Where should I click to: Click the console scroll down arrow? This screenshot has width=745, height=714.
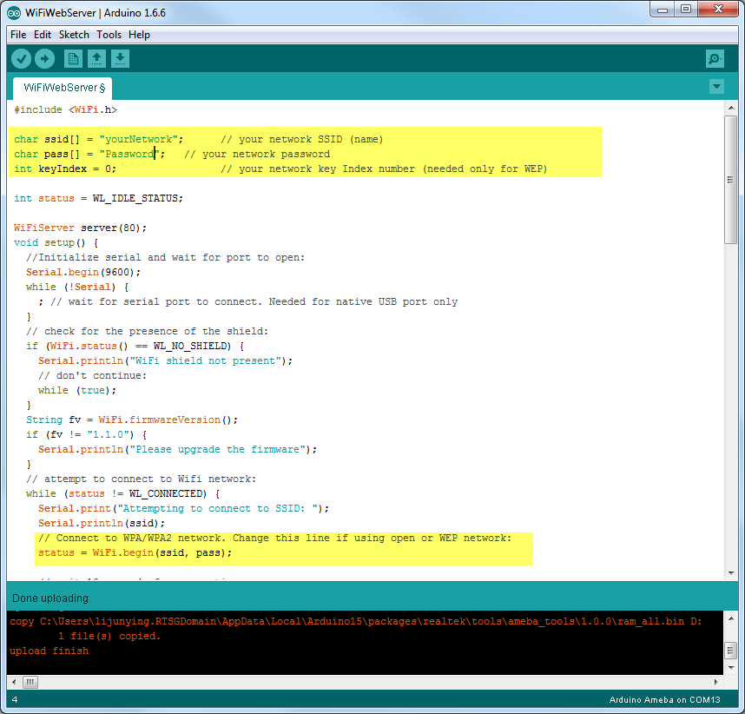(x=731, y=668)
